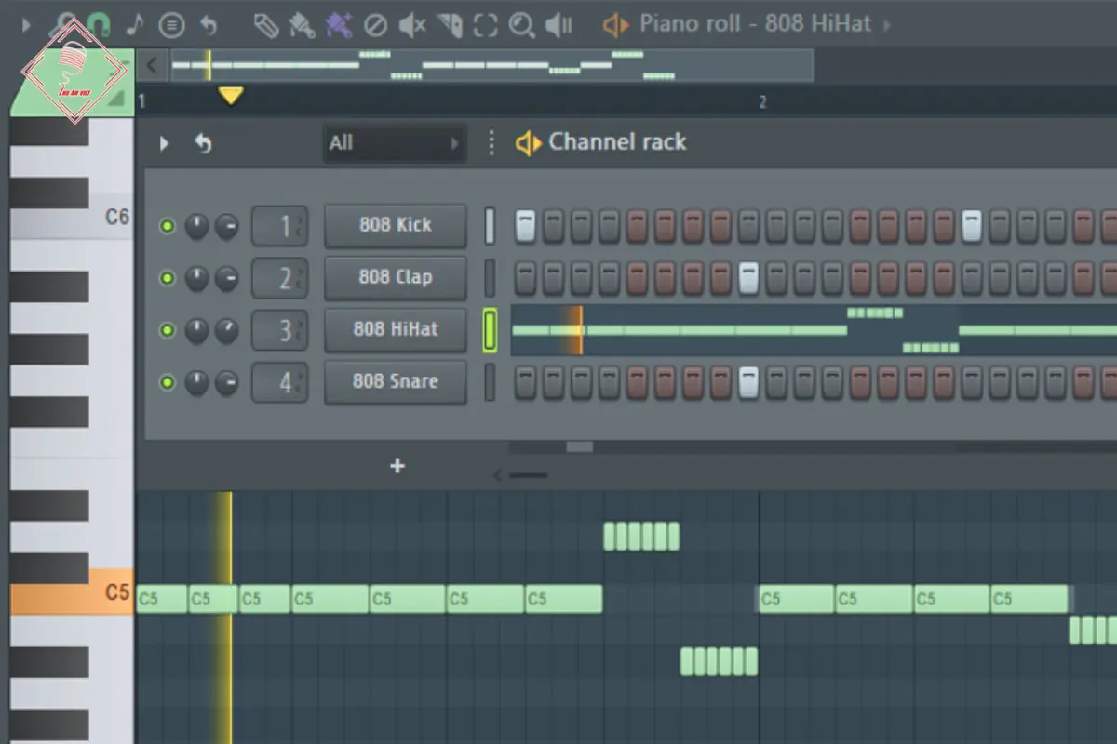The height and width of the screenshot is (744, 1117).
Task: Select the Draw pencil tool in piano roll
Action: (x=266, y=25)
